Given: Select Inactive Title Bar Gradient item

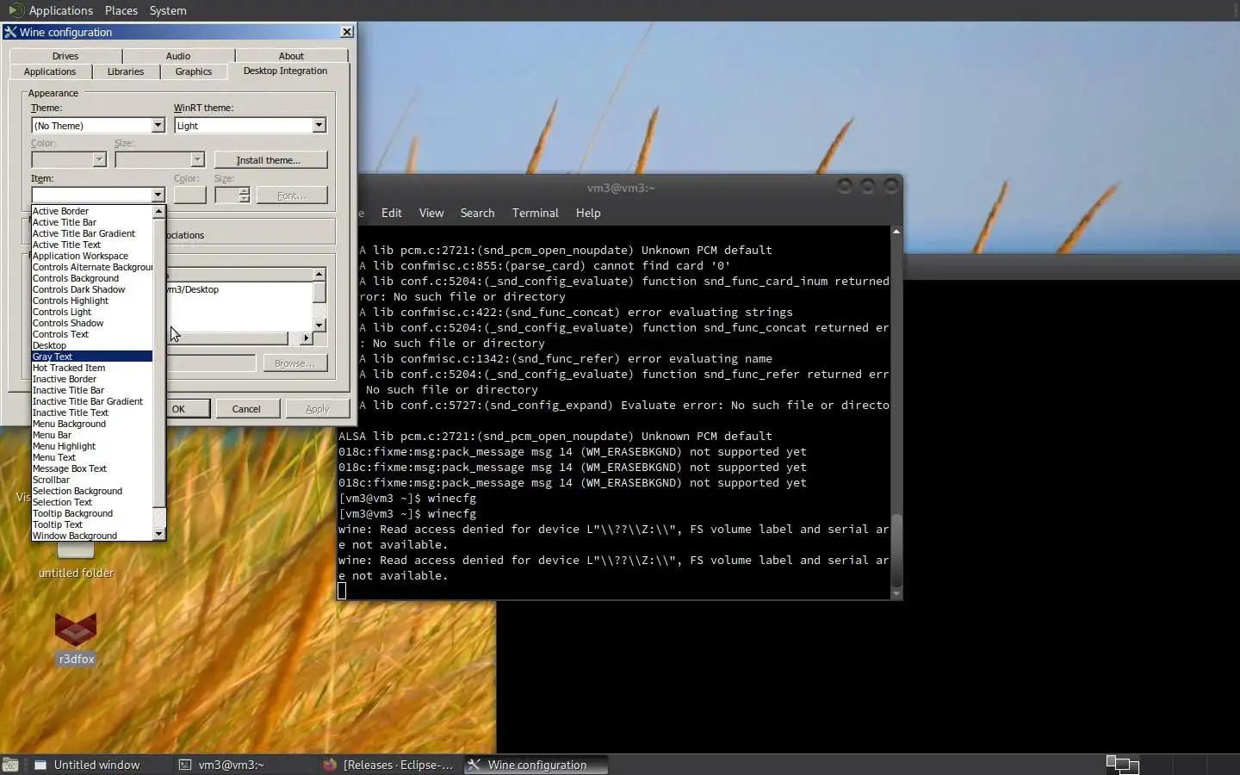Looking at the screenshot, I should [x=92, y=401].
